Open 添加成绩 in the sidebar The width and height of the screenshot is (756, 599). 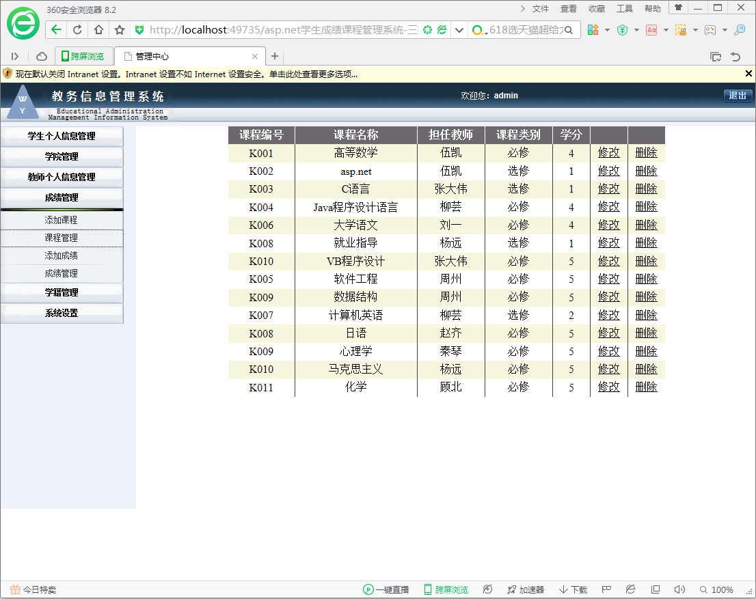tap(62, 256)
